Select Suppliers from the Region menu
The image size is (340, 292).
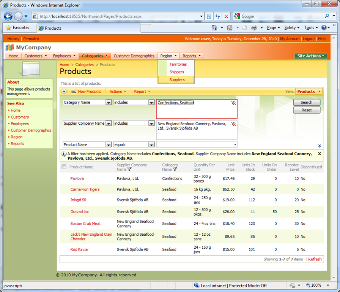(177, 80)
